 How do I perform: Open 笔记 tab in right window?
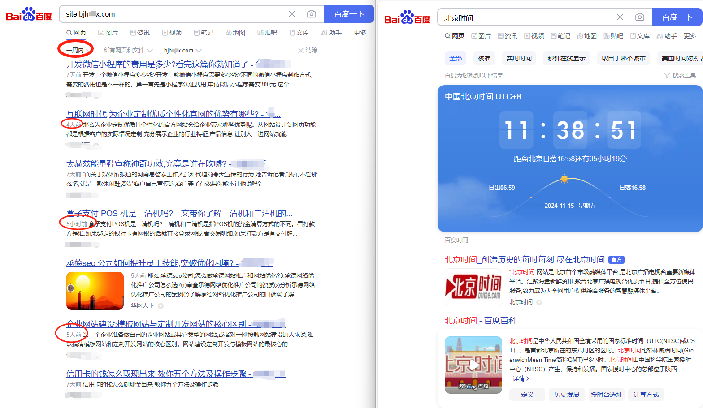[x=560, y=36]
